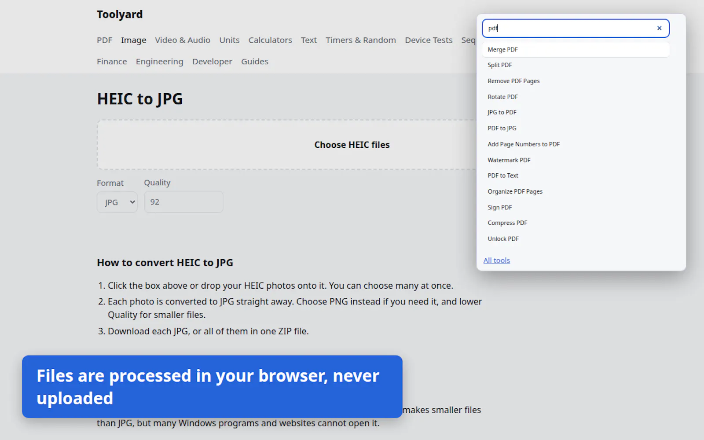The image size is (704, 440).
Task: Select Compress PDF result
Action: [x=576, y=223]
